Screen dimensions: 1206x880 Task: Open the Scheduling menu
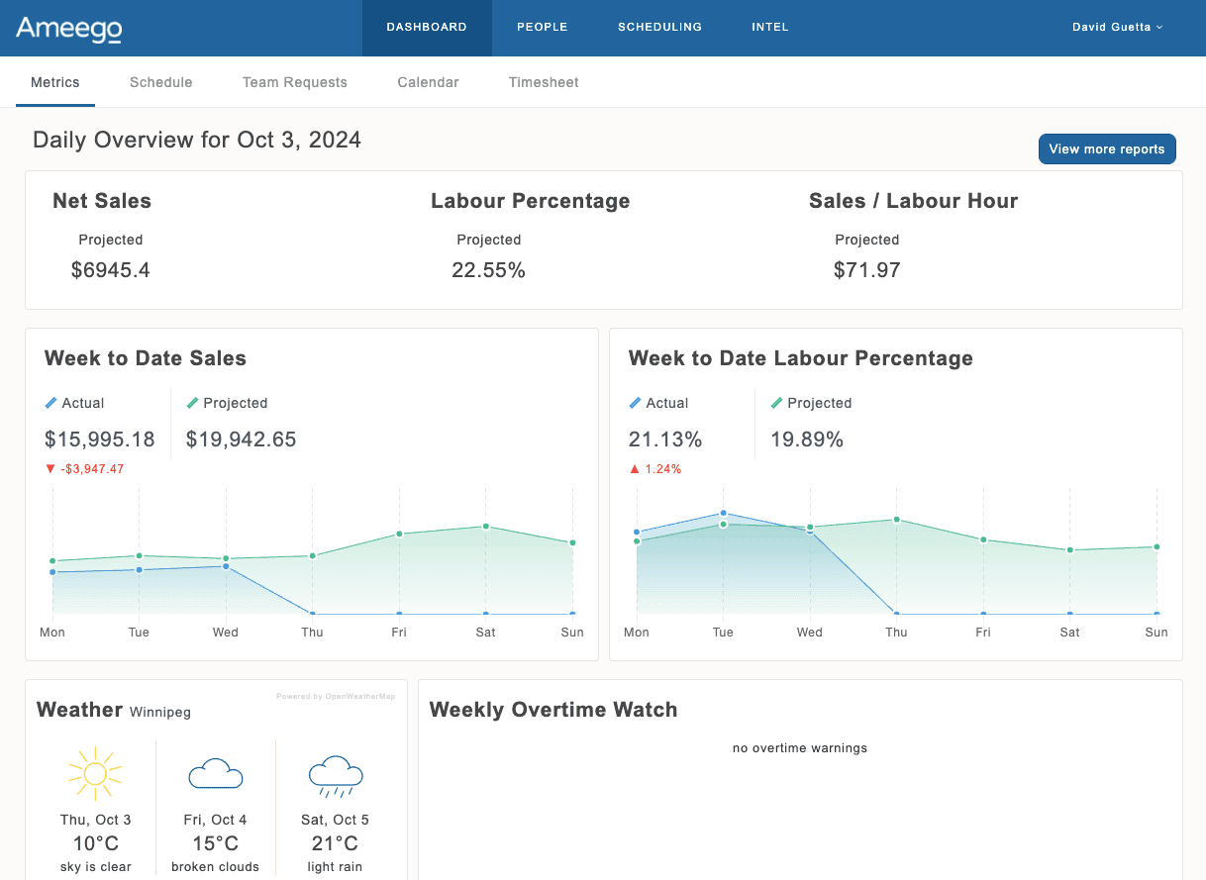(x=659, y=28)
